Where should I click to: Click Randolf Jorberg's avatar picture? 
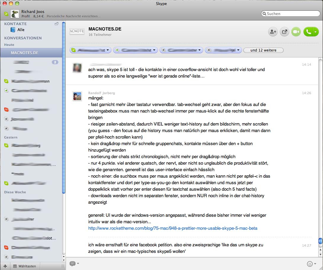tap(77, 96)
